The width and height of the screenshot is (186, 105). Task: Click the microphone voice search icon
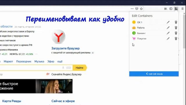(x=63, y=68)
